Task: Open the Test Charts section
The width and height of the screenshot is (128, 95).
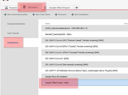Action: click(13, 33)
